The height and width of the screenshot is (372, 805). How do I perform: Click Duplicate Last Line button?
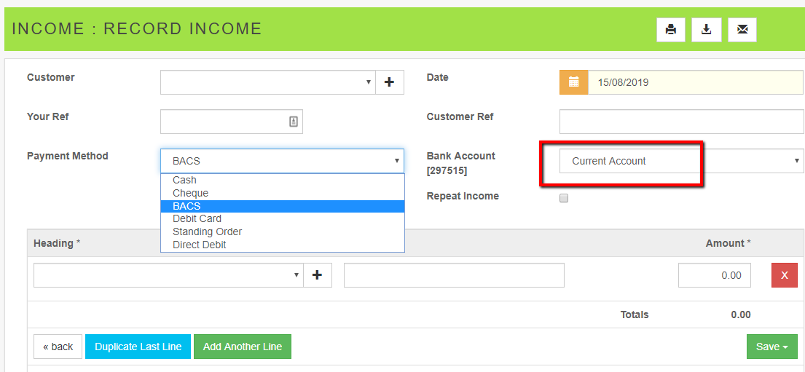138,347
